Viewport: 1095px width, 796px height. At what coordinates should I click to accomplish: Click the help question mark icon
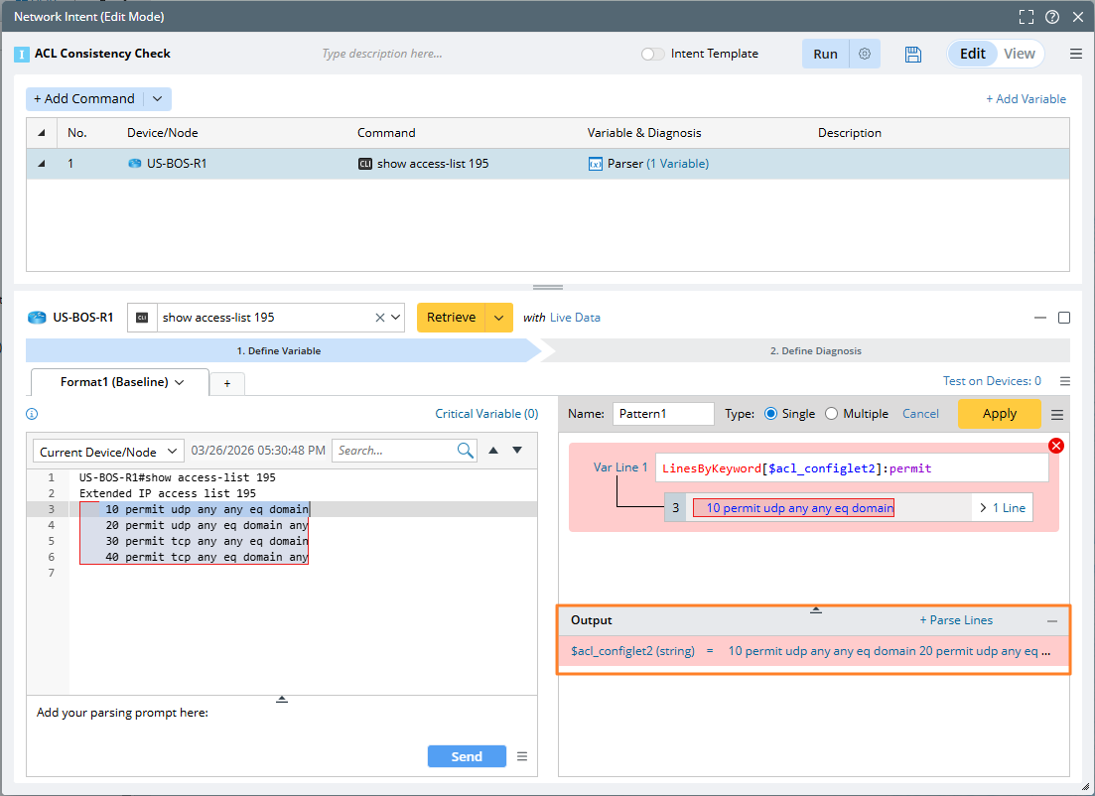[1052, 17]
